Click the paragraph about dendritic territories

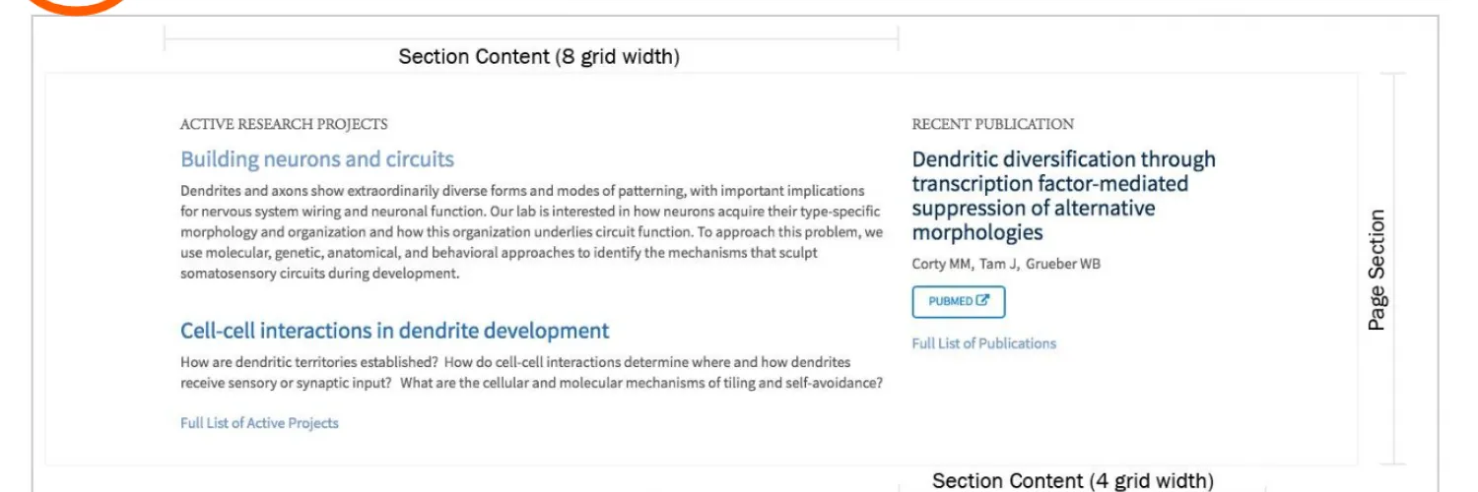530,373
